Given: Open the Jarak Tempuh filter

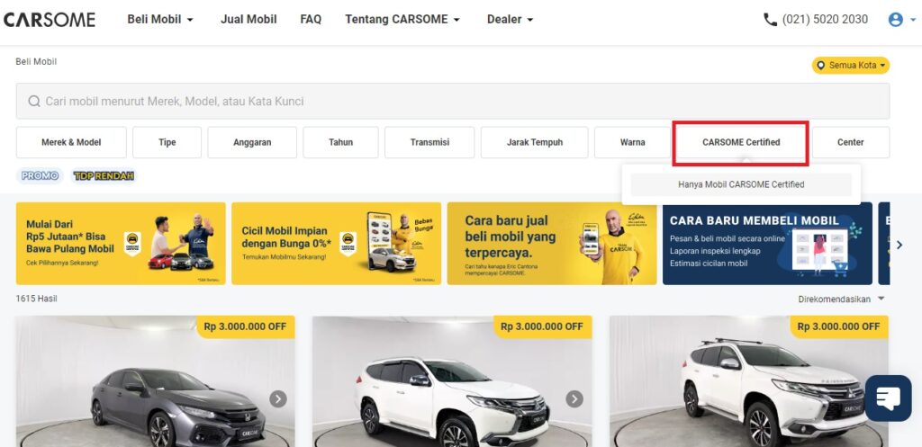Looking at the screenshot, I should coord(535,142).
